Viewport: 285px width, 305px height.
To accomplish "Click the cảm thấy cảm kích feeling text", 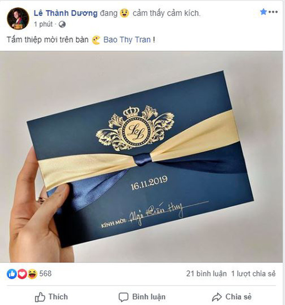I will pos(166,13).
